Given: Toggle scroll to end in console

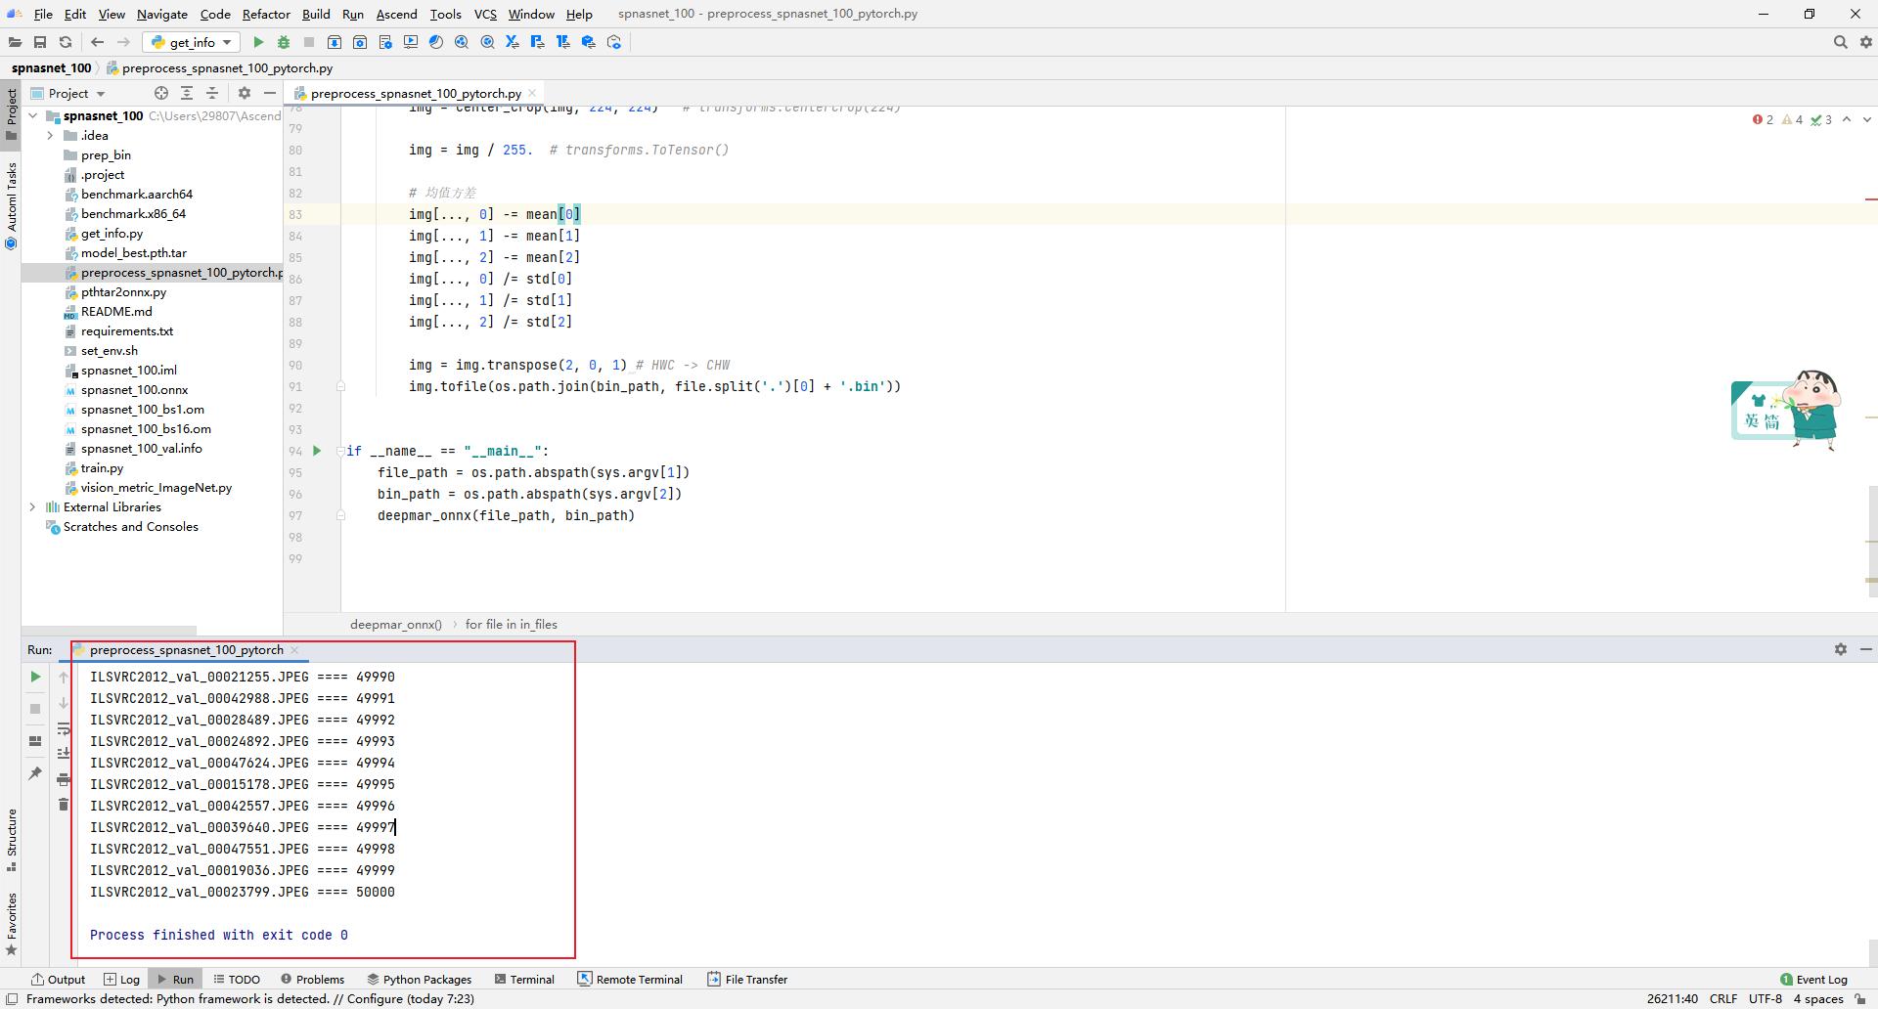Looking at the screenshot, I should pyautogui.click(x=64, y=753).
